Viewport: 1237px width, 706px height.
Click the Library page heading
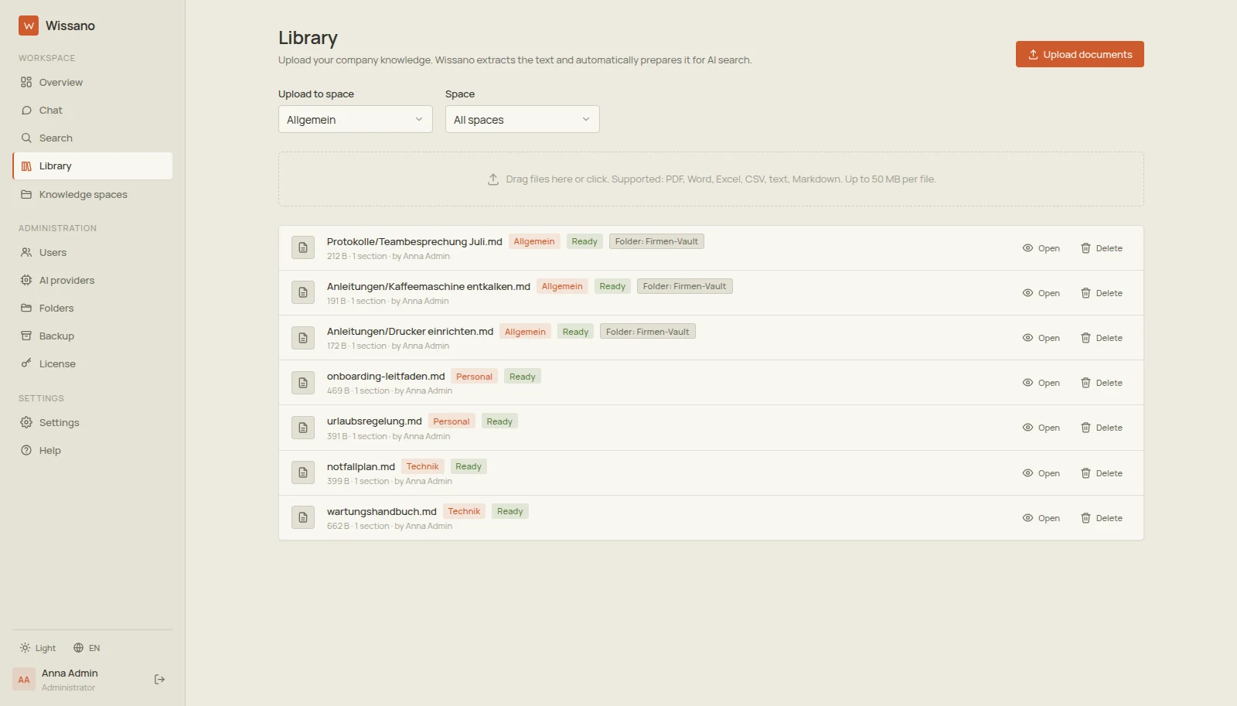pyautogui.click(x=308, y=38)
